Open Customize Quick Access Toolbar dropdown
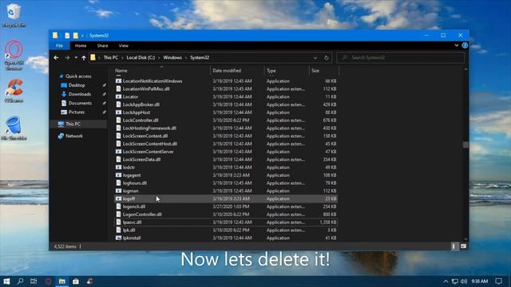 [x=82, y=35]
